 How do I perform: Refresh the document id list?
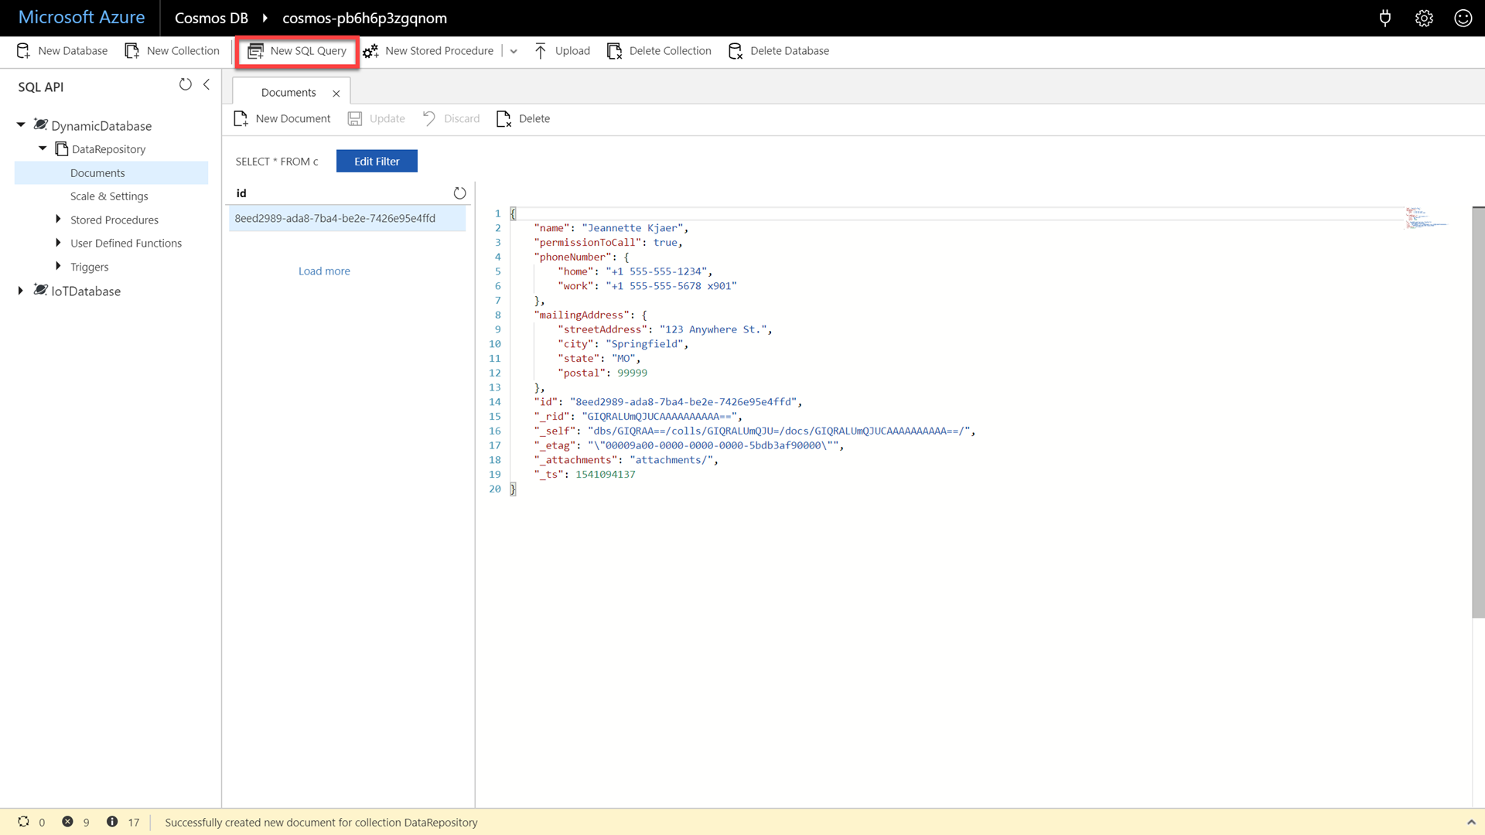click(459, 193)
